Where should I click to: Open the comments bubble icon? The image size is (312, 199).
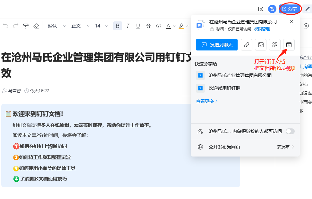(x=306, y=26)
